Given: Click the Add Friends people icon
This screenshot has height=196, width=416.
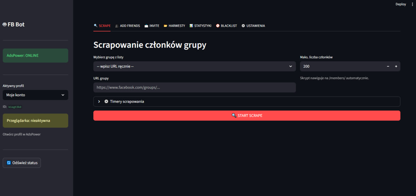Looking at the screenshot, I should coord(117,26).
